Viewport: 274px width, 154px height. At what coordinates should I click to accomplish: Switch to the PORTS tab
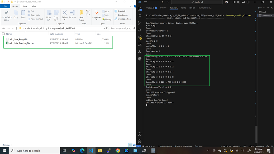[183, 8]
